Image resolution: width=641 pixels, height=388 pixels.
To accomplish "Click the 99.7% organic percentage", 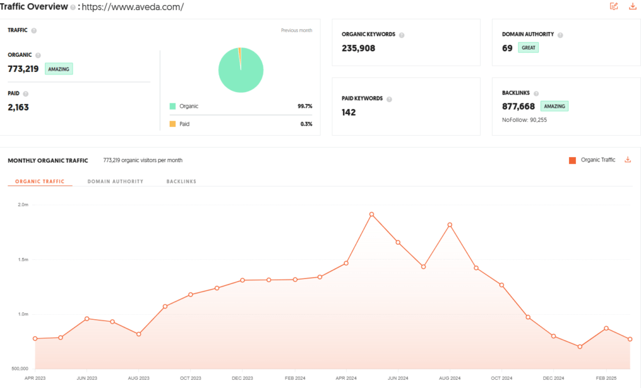I will 305,106.
